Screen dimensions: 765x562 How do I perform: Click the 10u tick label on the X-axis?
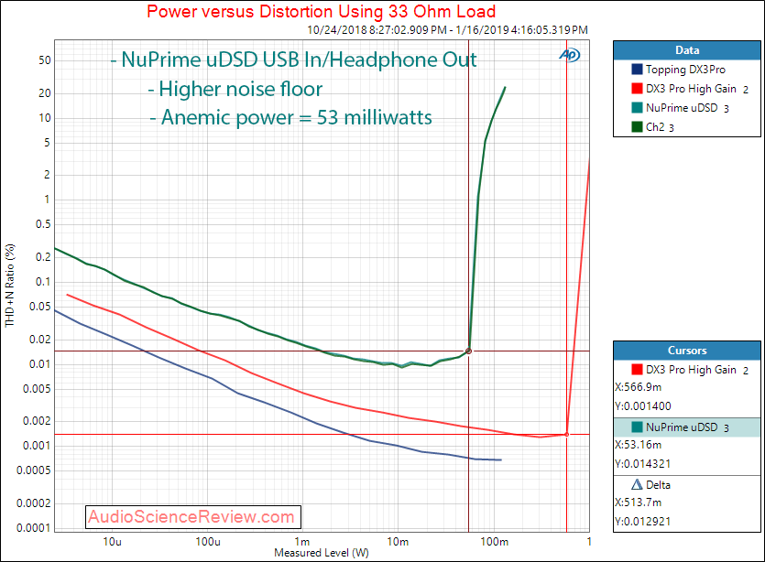(x=112, y=542)
